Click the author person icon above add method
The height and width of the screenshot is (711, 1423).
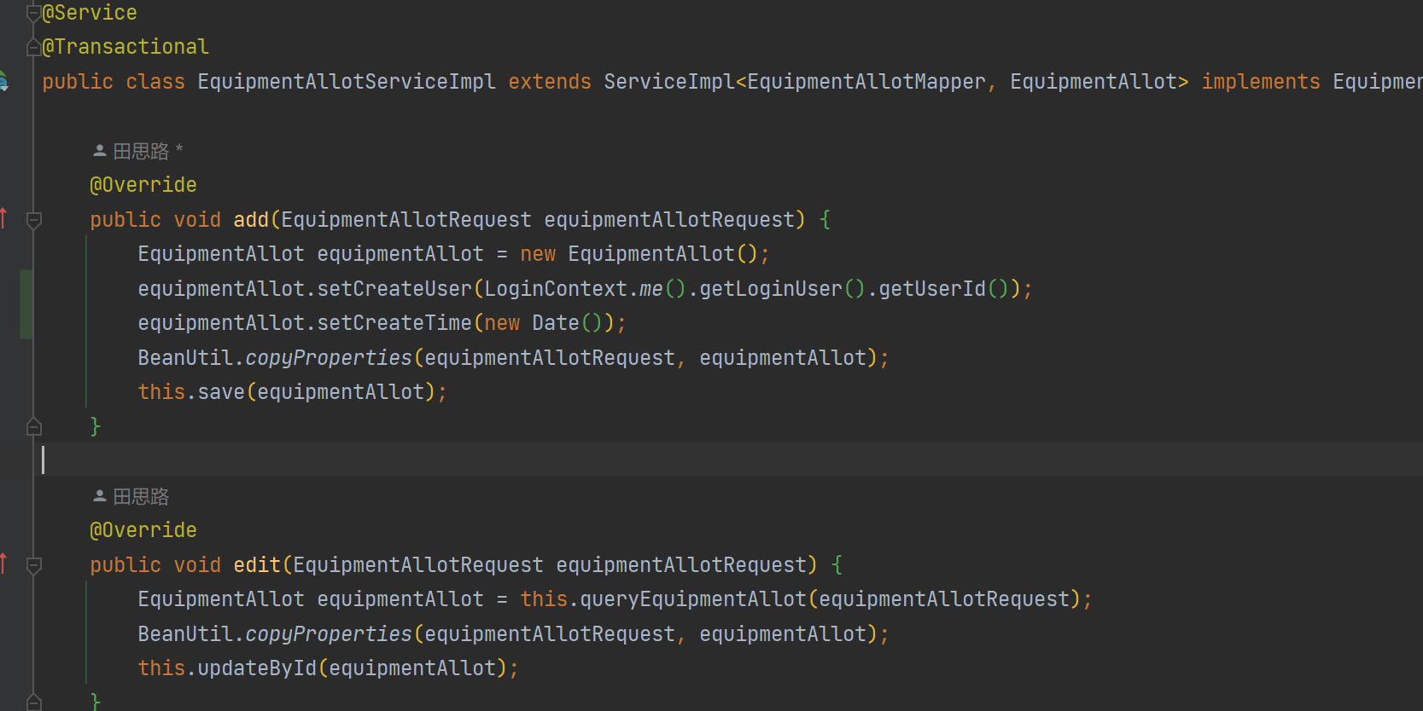(x=100, y=151)
